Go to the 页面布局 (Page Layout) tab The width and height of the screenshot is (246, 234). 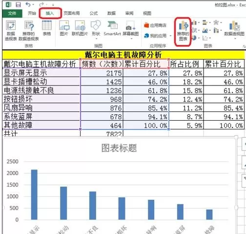(x=71, y=13)
